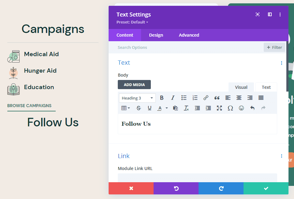Insert a hyperlink into the text
Screen dimensions: 294x199
[x=206, y=98]
